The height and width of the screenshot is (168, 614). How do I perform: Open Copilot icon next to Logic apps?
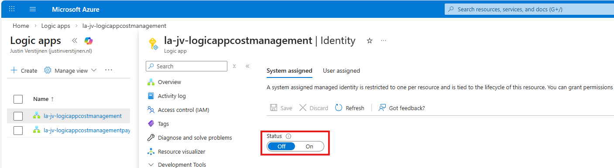pyautogui.click(x=89, y=40)
